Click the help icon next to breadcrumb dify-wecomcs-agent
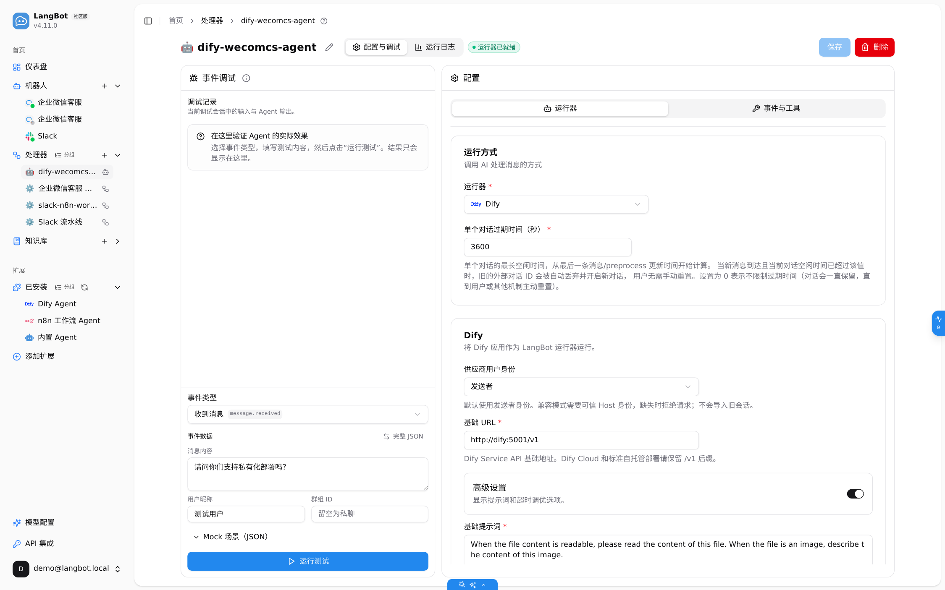 coord(324,21)
